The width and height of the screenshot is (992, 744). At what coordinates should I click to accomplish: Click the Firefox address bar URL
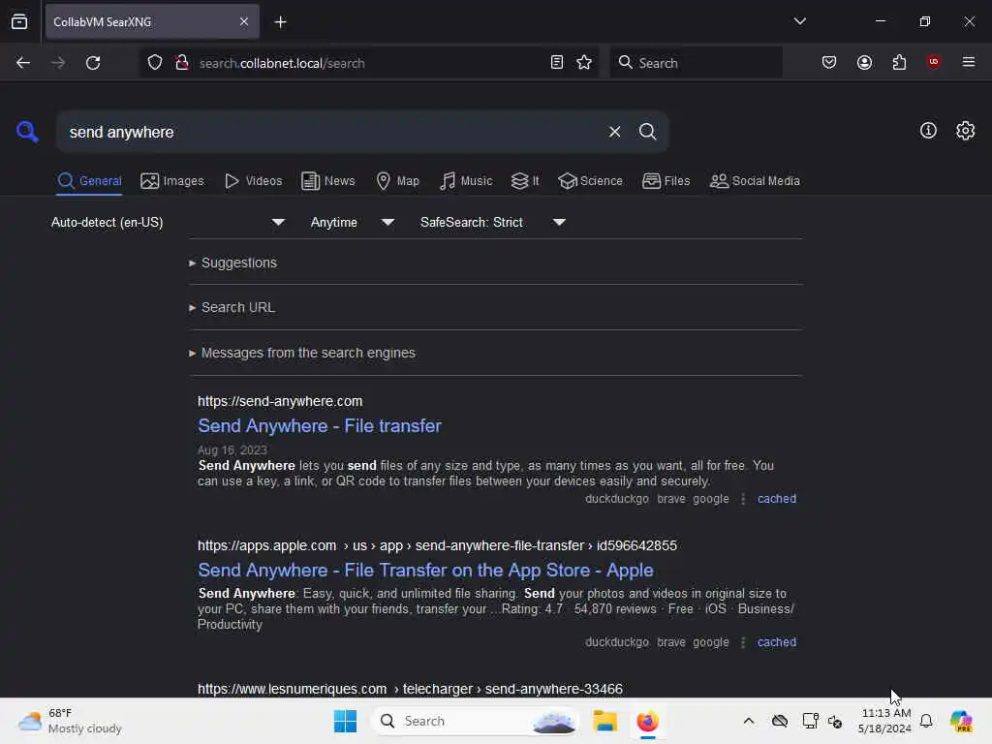tap(367, 63)
